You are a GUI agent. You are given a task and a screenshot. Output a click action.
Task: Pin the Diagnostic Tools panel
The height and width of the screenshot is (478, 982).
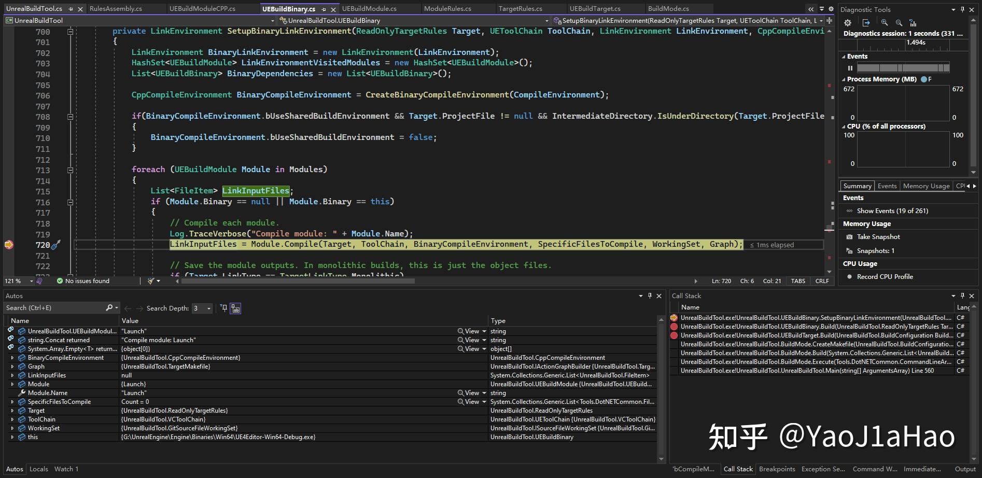(962, 9)
